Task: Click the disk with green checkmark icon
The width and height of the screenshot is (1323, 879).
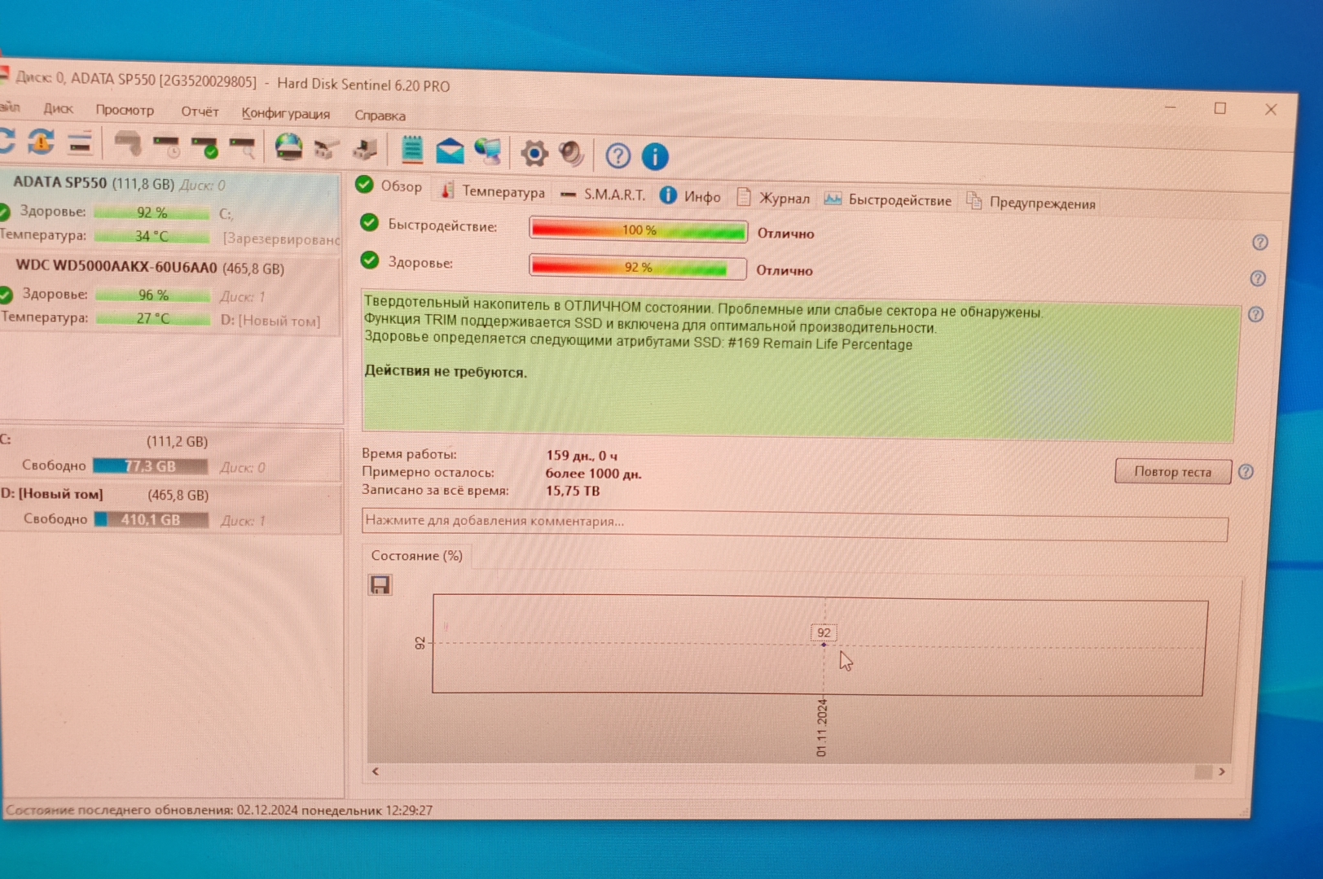Action: pos(204,147)
